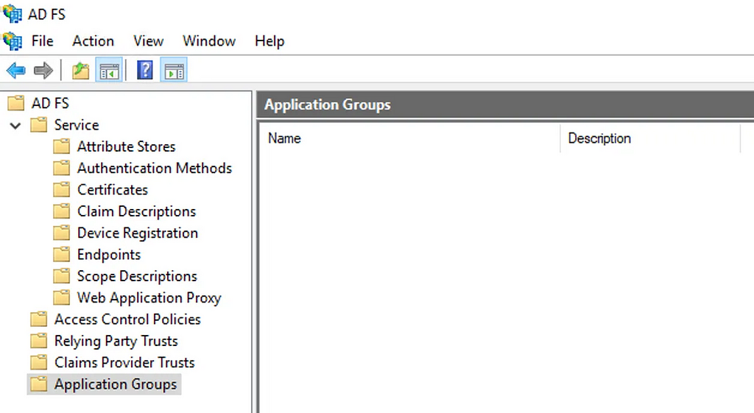Open the Window menu
Image resolution: width=754 pixels, height=413 pixels.
[x=209, y=41]
